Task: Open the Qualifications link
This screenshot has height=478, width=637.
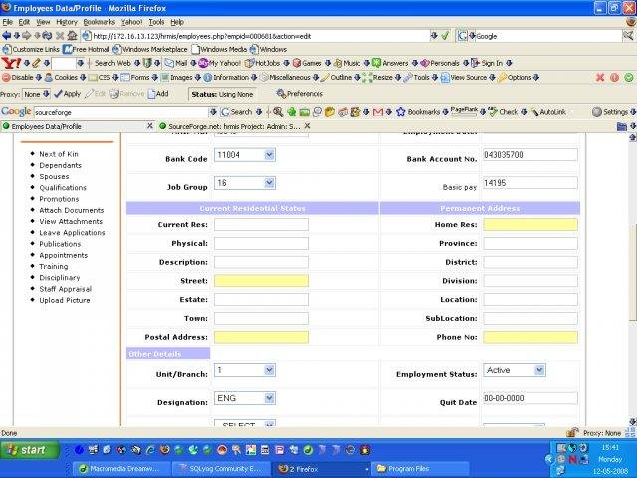Action: tap(63, 188)
